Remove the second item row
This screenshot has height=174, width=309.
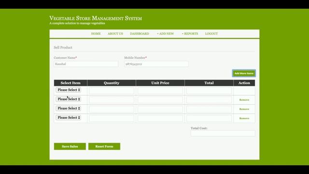244,100
